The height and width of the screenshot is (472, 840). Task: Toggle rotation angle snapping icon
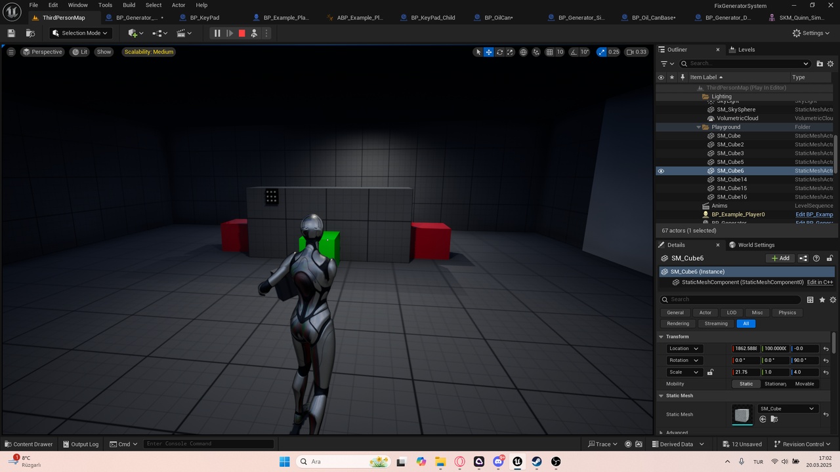[x=574, y=52]
